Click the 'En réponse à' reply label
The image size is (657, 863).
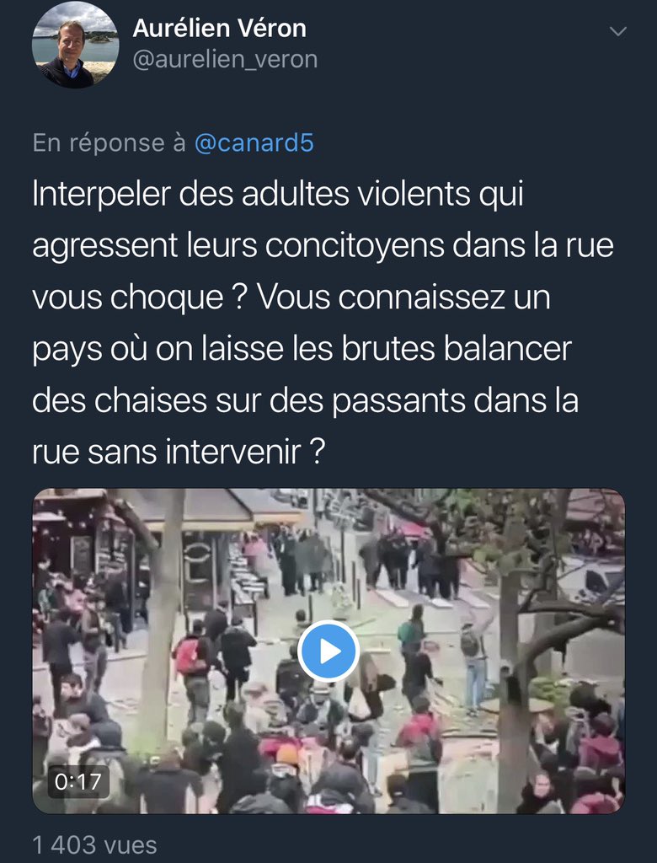(109, 142)
